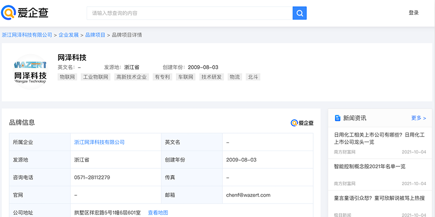
Task: Select the 高新技术企业 tag
Action: [131, 77]
